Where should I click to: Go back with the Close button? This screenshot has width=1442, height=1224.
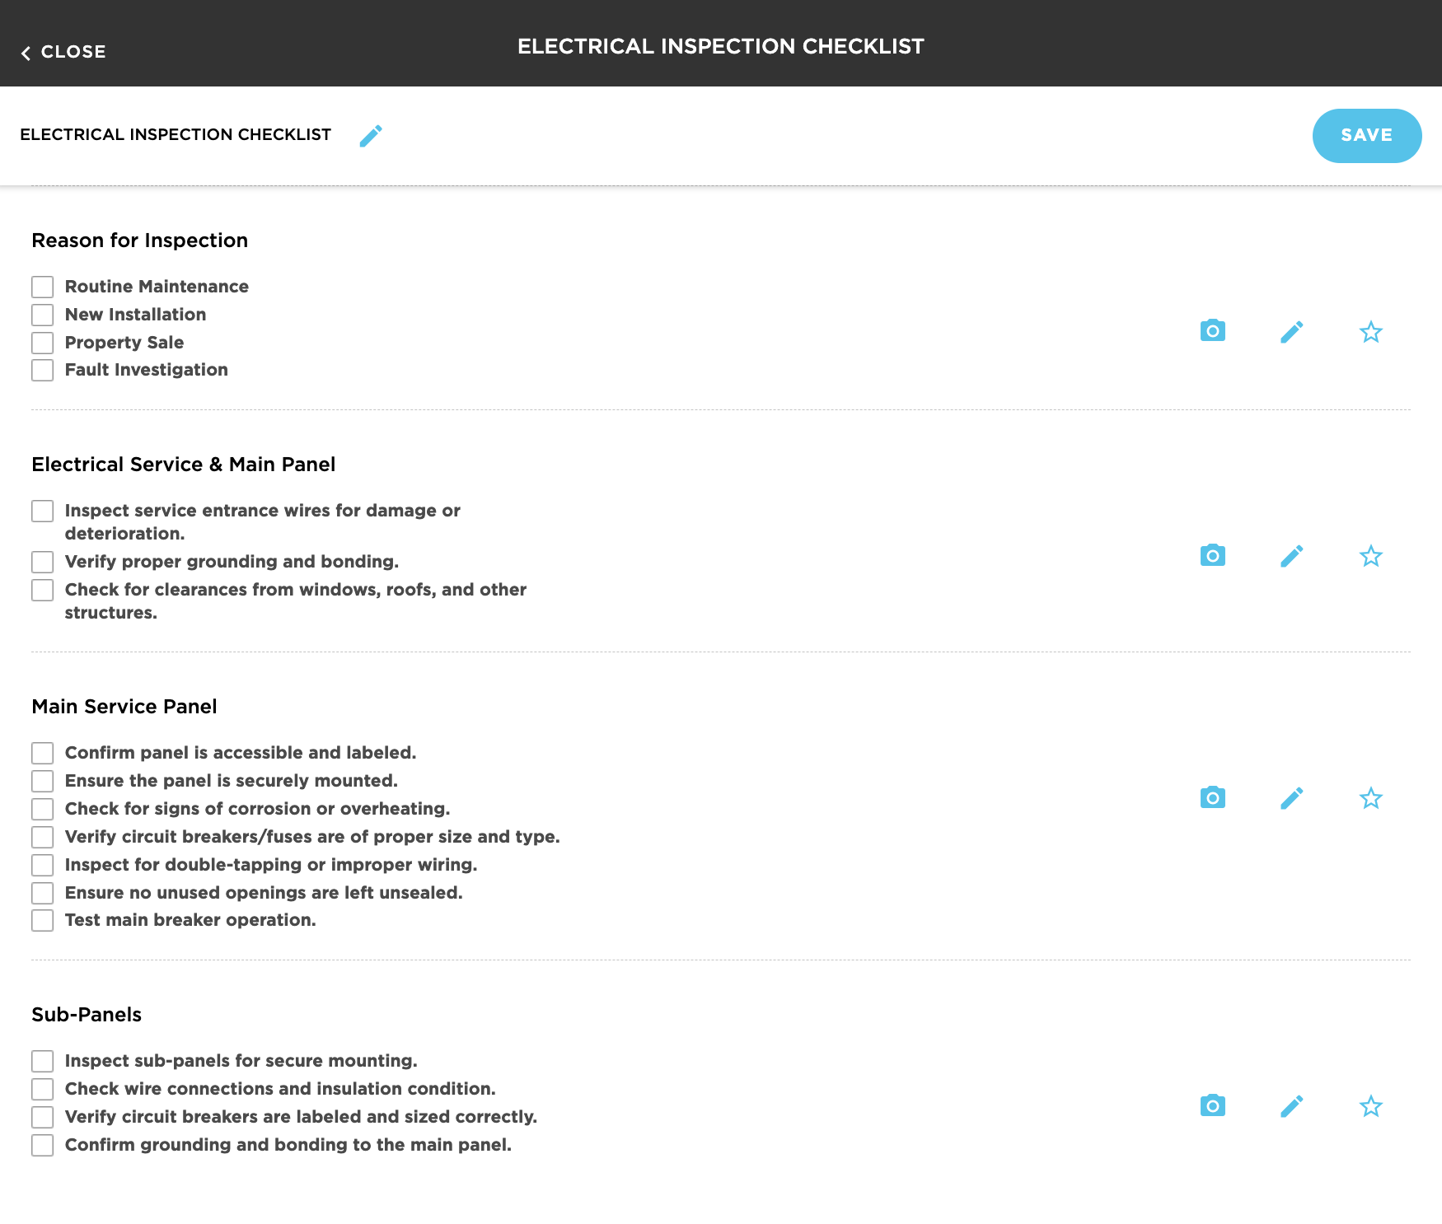coord(63,52)
